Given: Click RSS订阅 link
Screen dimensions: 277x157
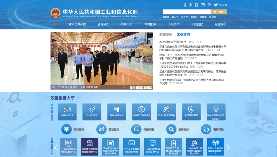Looking at the screenshot, I should tap(223, 5).
